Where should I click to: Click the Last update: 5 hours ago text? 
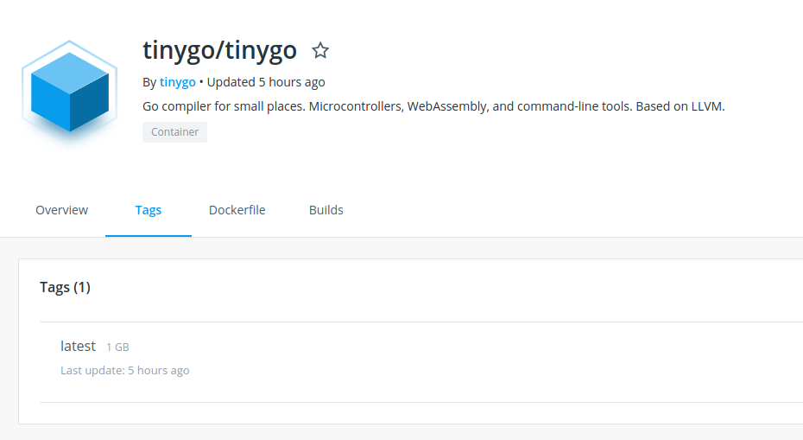[125, 370]
